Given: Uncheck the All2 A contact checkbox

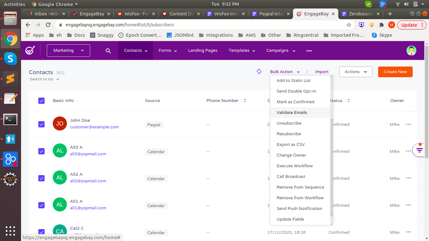Looking at the screenshot, I should (x=41, y=178).
